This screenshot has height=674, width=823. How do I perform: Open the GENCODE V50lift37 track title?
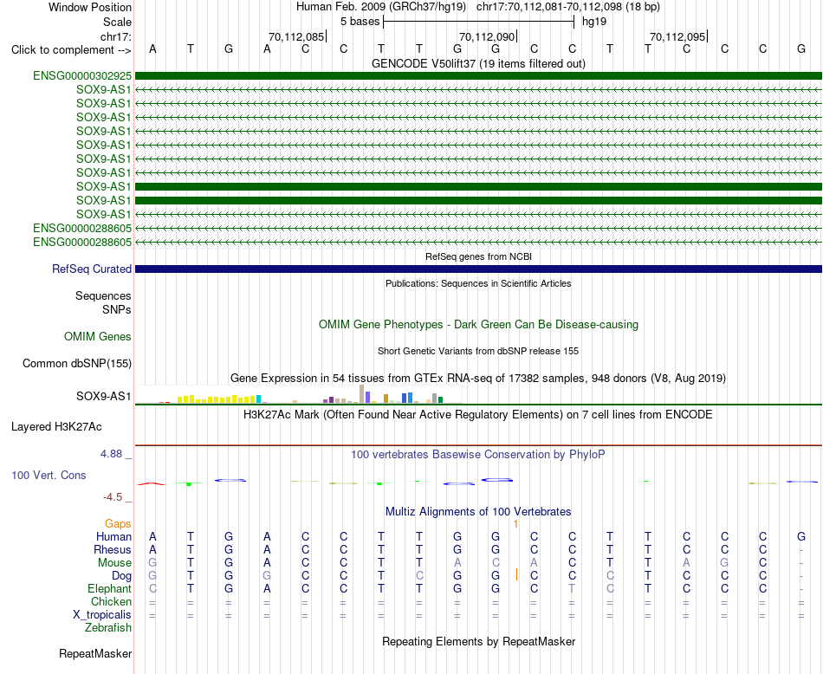(478, 63)
